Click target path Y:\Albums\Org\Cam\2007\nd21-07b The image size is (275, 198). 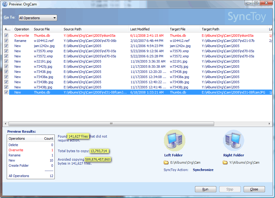tap(228, 41)
